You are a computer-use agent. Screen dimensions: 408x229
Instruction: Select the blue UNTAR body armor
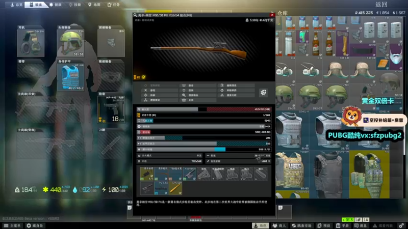click(71, 77)
